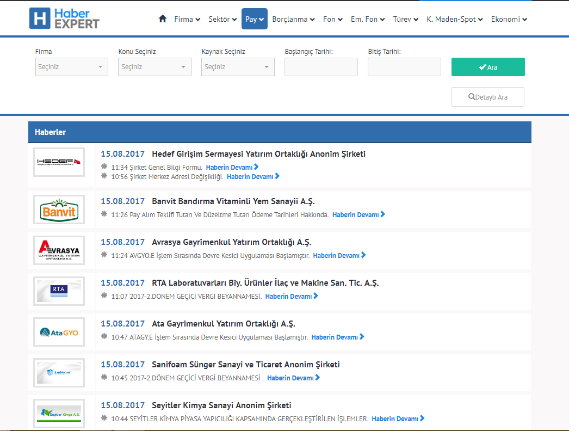Open the K. Maden-Spot menu
Viewport: 569px width, 431px height.
click(x=455, y=19)
